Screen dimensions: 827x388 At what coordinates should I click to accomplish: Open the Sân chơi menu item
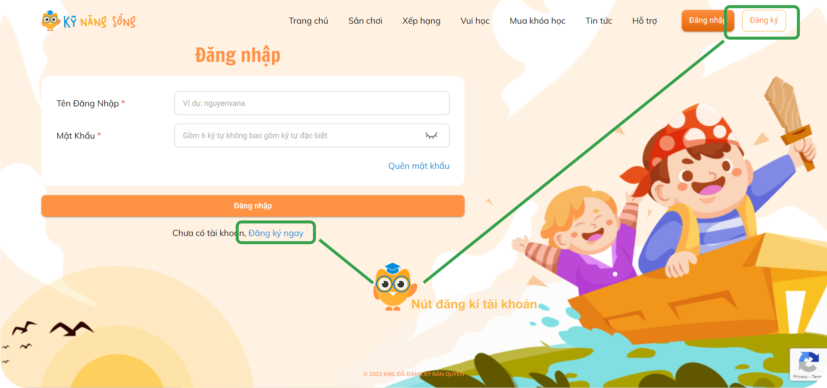click(365, 21)
